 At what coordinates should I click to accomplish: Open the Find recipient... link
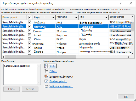point(58,81)
